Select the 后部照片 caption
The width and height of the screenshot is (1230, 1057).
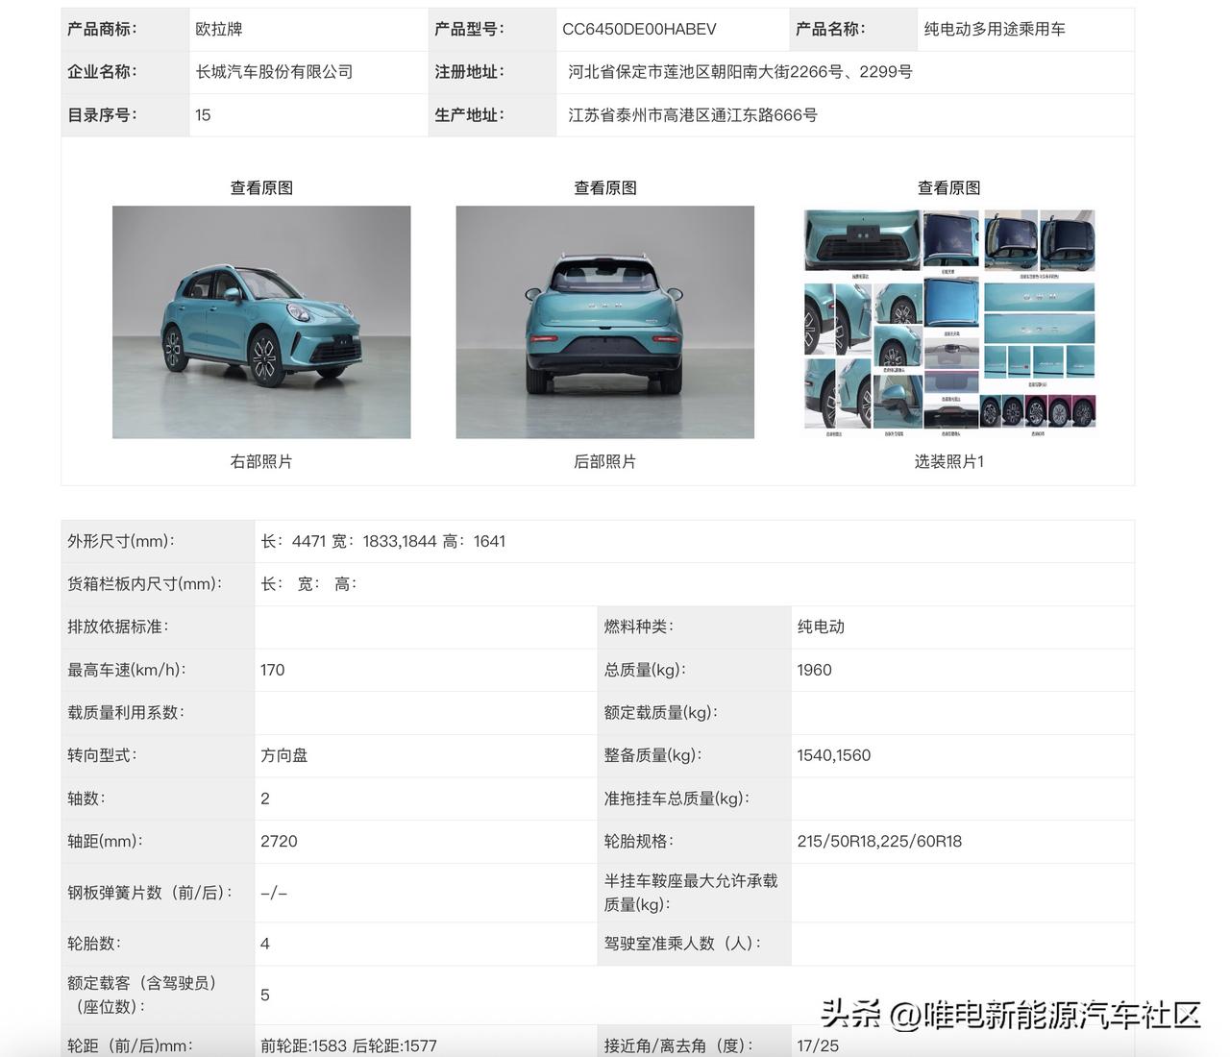[x=605, y=462]
